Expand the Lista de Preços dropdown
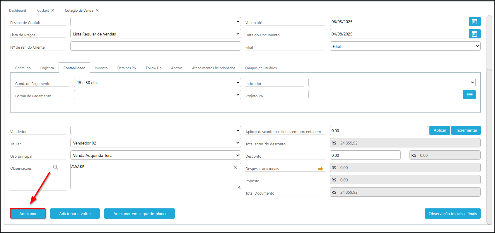Screen dimensions: 495x233 (156, 34)
